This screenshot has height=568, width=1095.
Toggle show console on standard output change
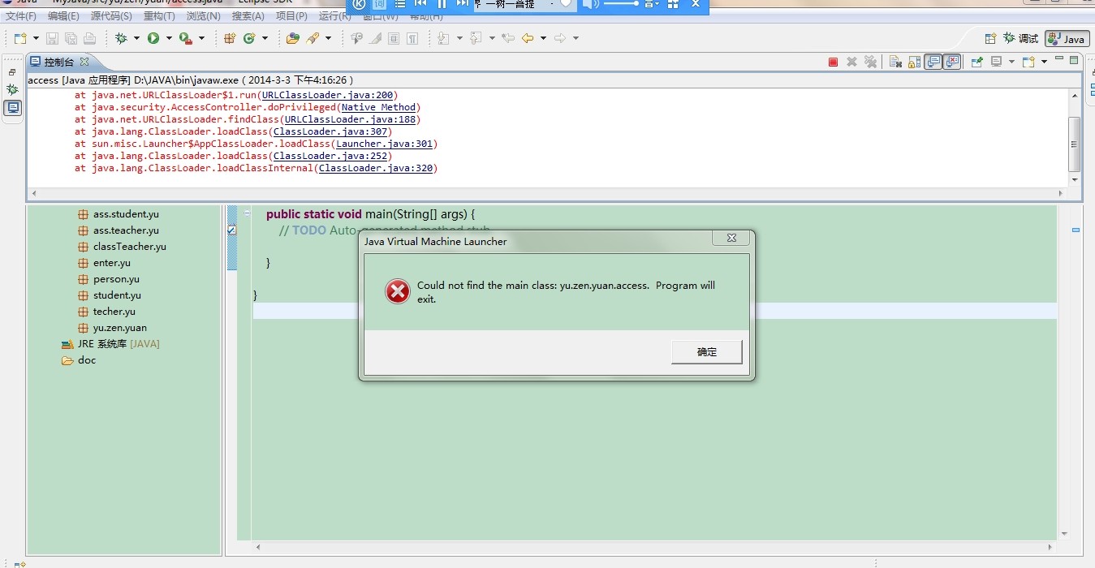[x=933, y=62]
